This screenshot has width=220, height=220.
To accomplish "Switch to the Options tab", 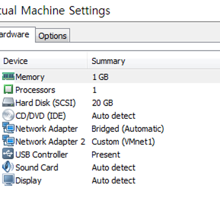I will [52, 36].
